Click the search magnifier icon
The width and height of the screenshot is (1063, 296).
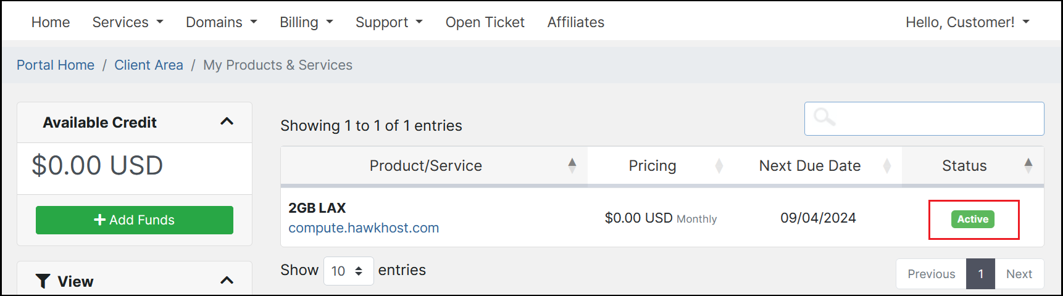(824, 117)
